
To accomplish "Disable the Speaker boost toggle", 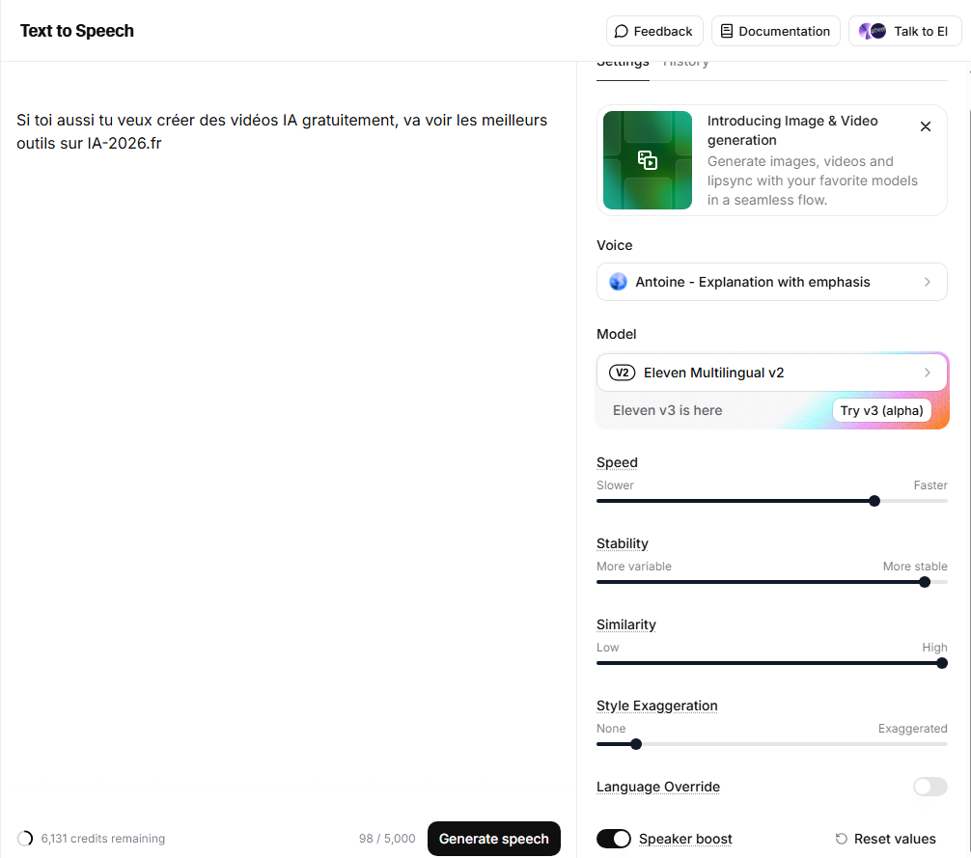I will coord(615,839).
